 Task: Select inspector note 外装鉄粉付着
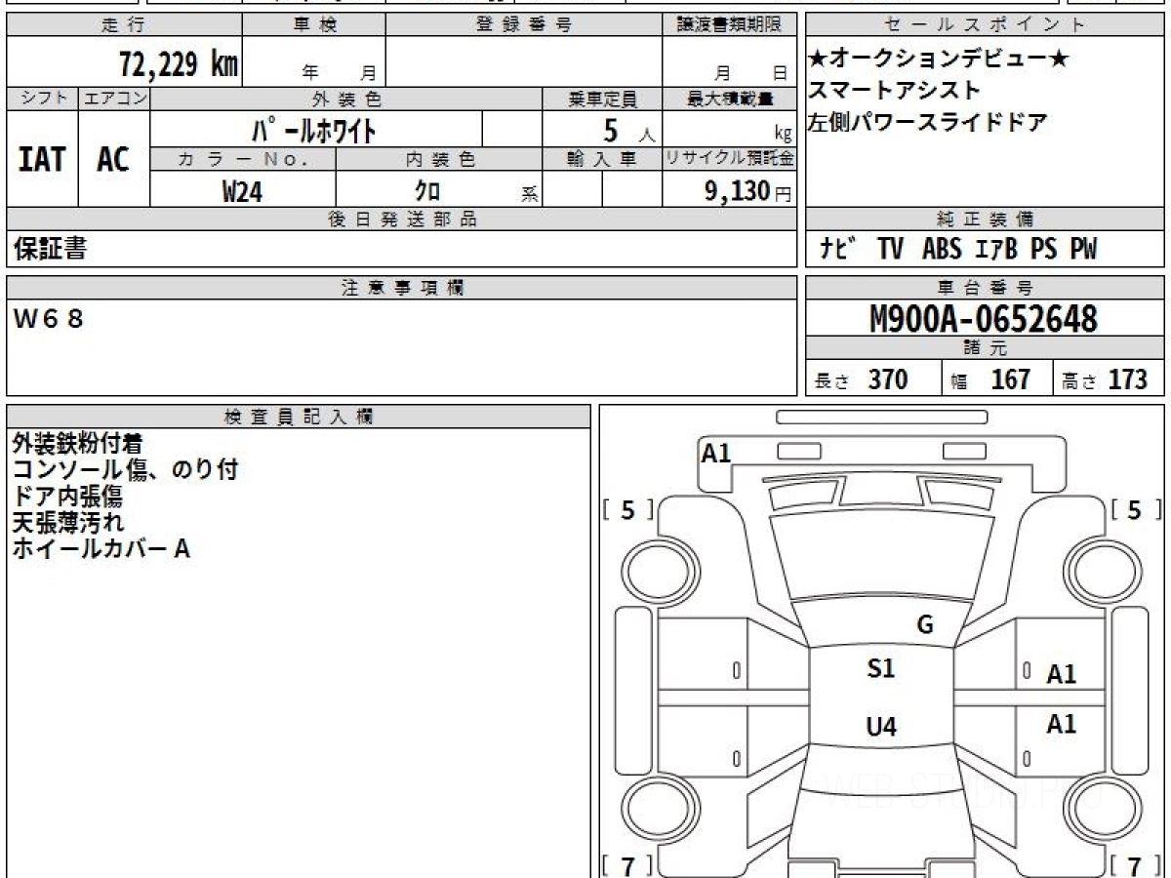pyautogui.click(x=77, y=444)
